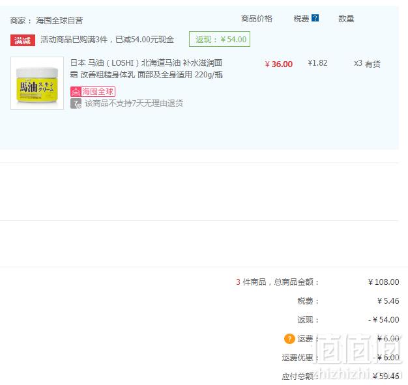
Task: Click the 海囤全球 pink badge
Action: click(93, 92)
